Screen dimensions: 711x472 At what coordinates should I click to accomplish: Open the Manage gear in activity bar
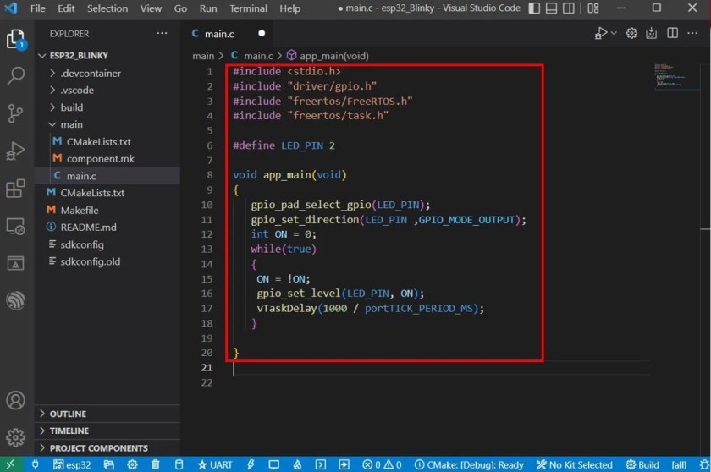[15, 437]
